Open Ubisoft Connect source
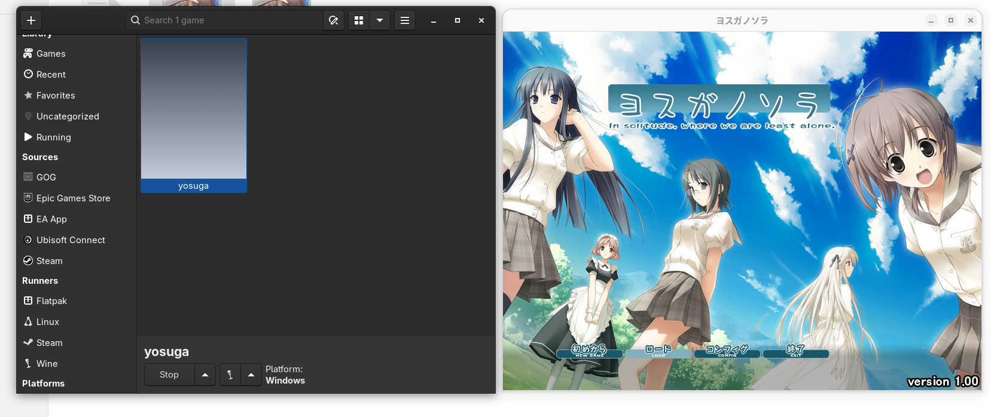991x417 pixels. (71, 240)
